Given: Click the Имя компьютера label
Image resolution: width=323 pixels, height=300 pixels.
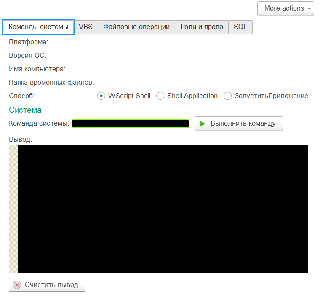Looking at the screenshot, I should 37,69.
